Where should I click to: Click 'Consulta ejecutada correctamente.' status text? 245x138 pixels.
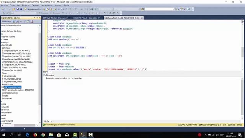pos(60,125)
